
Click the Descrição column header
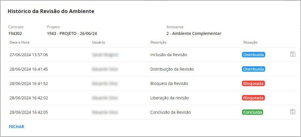click(158, 43)
